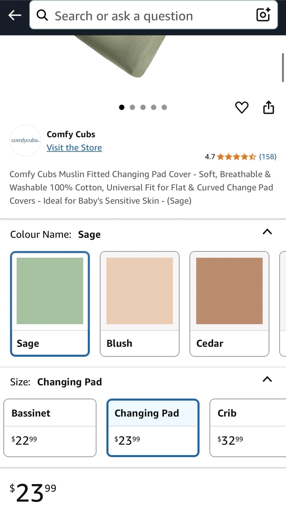Viewport: 286px width, 517px height.
Task: Click the Visit the Store link
Action: [74, 148]
